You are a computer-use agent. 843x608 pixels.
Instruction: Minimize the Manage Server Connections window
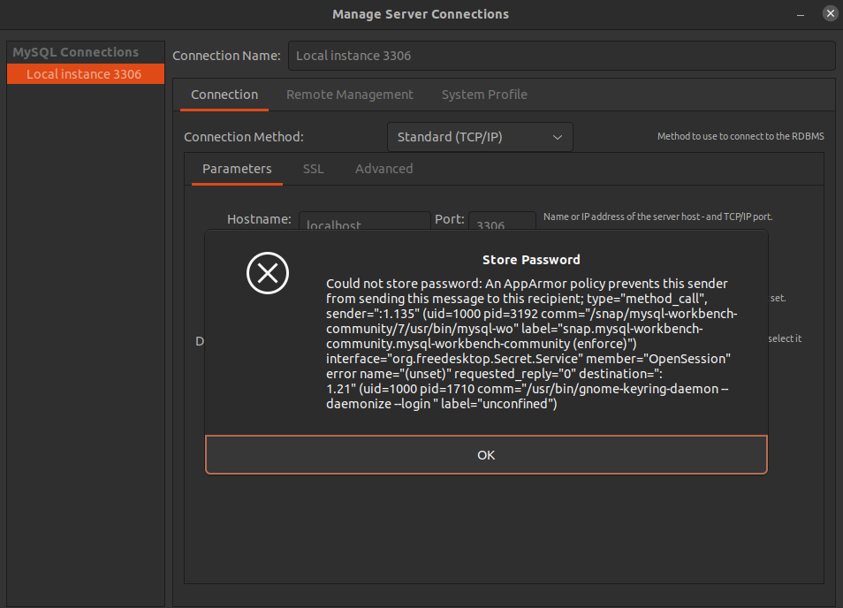(800, 14)
